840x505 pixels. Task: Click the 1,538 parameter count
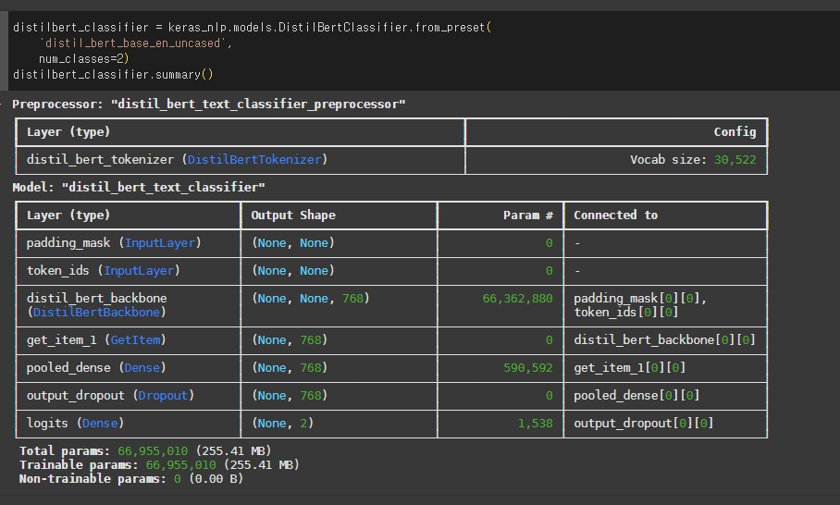tap(536, 423)
